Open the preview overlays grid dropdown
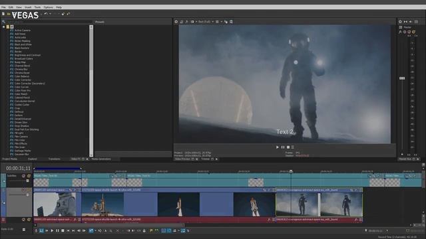Viewport: 426px width, 239px height. (x=218, y=22)
